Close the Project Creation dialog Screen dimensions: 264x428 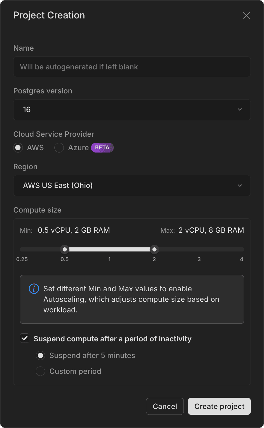[x=246, y=16]
